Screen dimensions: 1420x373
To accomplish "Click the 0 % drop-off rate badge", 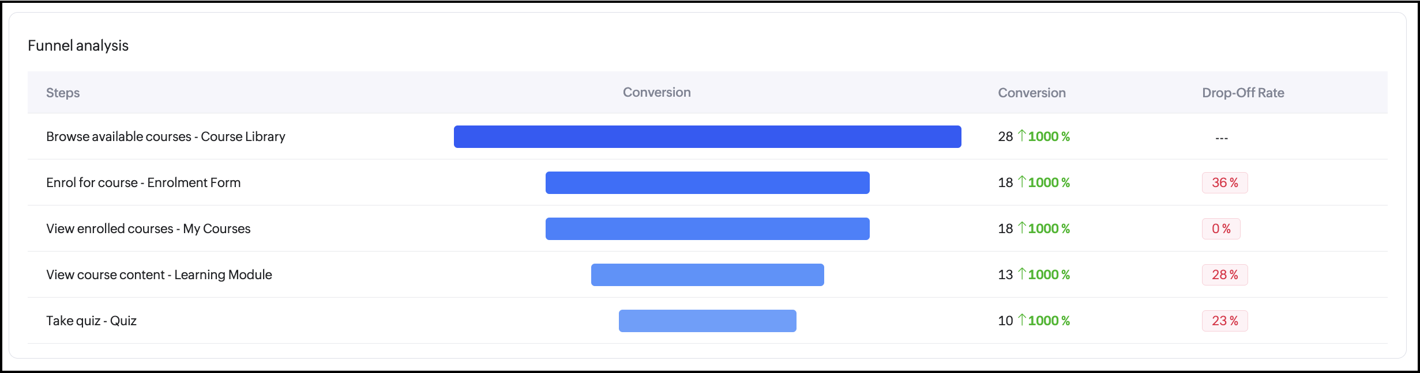I will click(x=1221, y=229).
